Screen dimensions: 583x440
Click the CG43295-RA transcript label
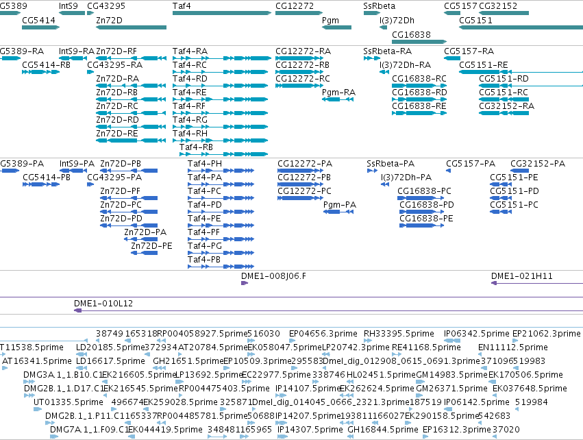115,65
